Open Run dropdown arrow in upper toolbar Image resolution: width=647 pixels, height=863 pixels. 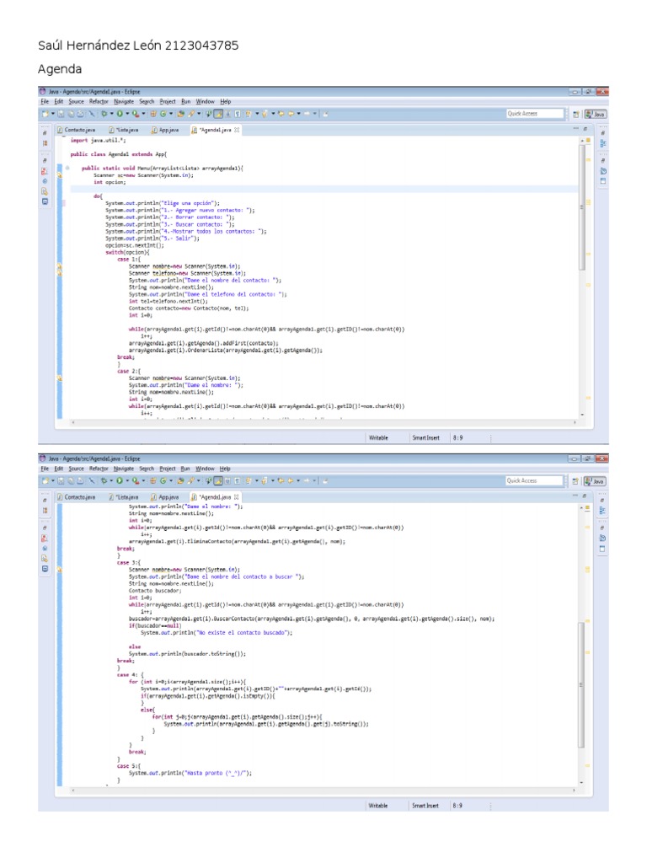coord(126,113)
